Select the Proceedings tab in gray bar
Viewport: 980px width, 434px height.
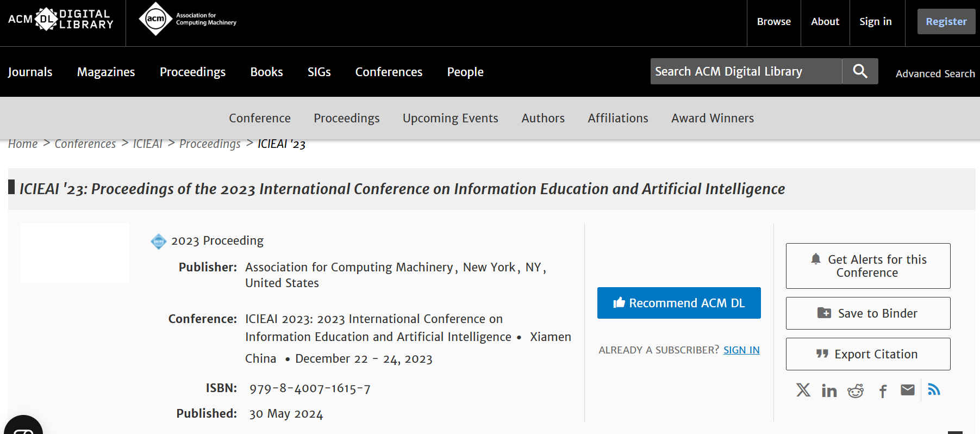(x=347, y=118)
